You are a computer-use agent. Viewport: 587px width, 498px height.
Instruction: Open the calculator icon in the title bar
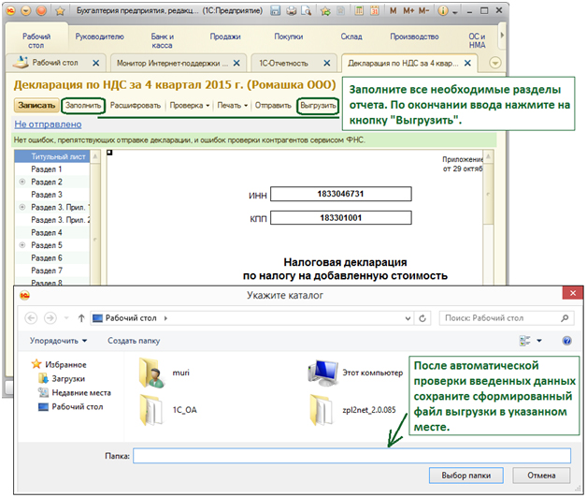click(359, 11)
